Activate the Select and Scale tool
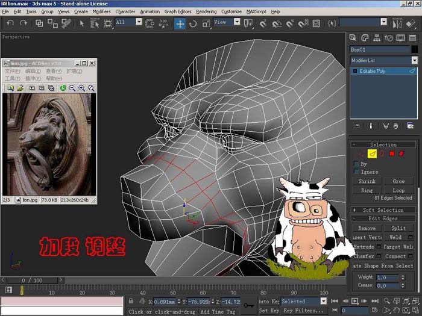Screen dimensions: 422x316 [206, 23]
